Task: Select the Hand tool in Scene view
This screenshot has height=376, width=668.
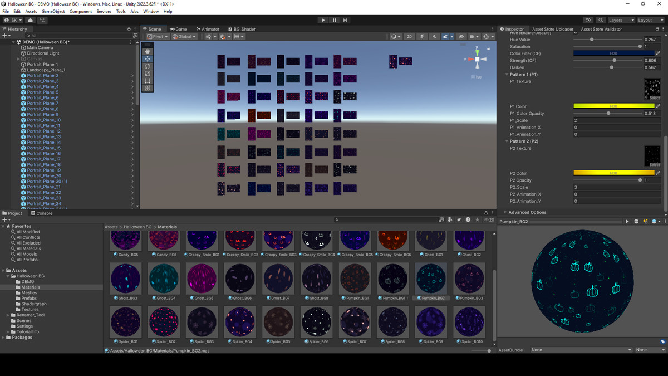Action: [148, 51]
